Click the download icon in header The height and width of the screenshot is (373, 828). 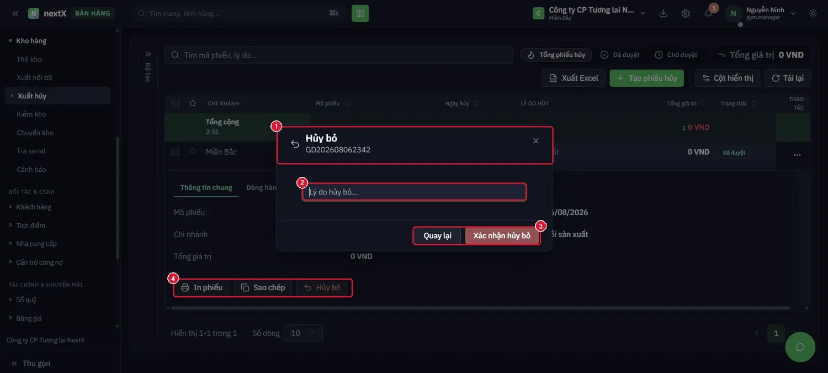[664, 13]
